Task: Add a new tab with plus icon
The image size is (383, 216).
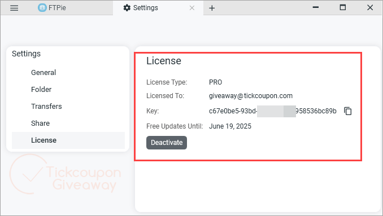Action: 212,8
